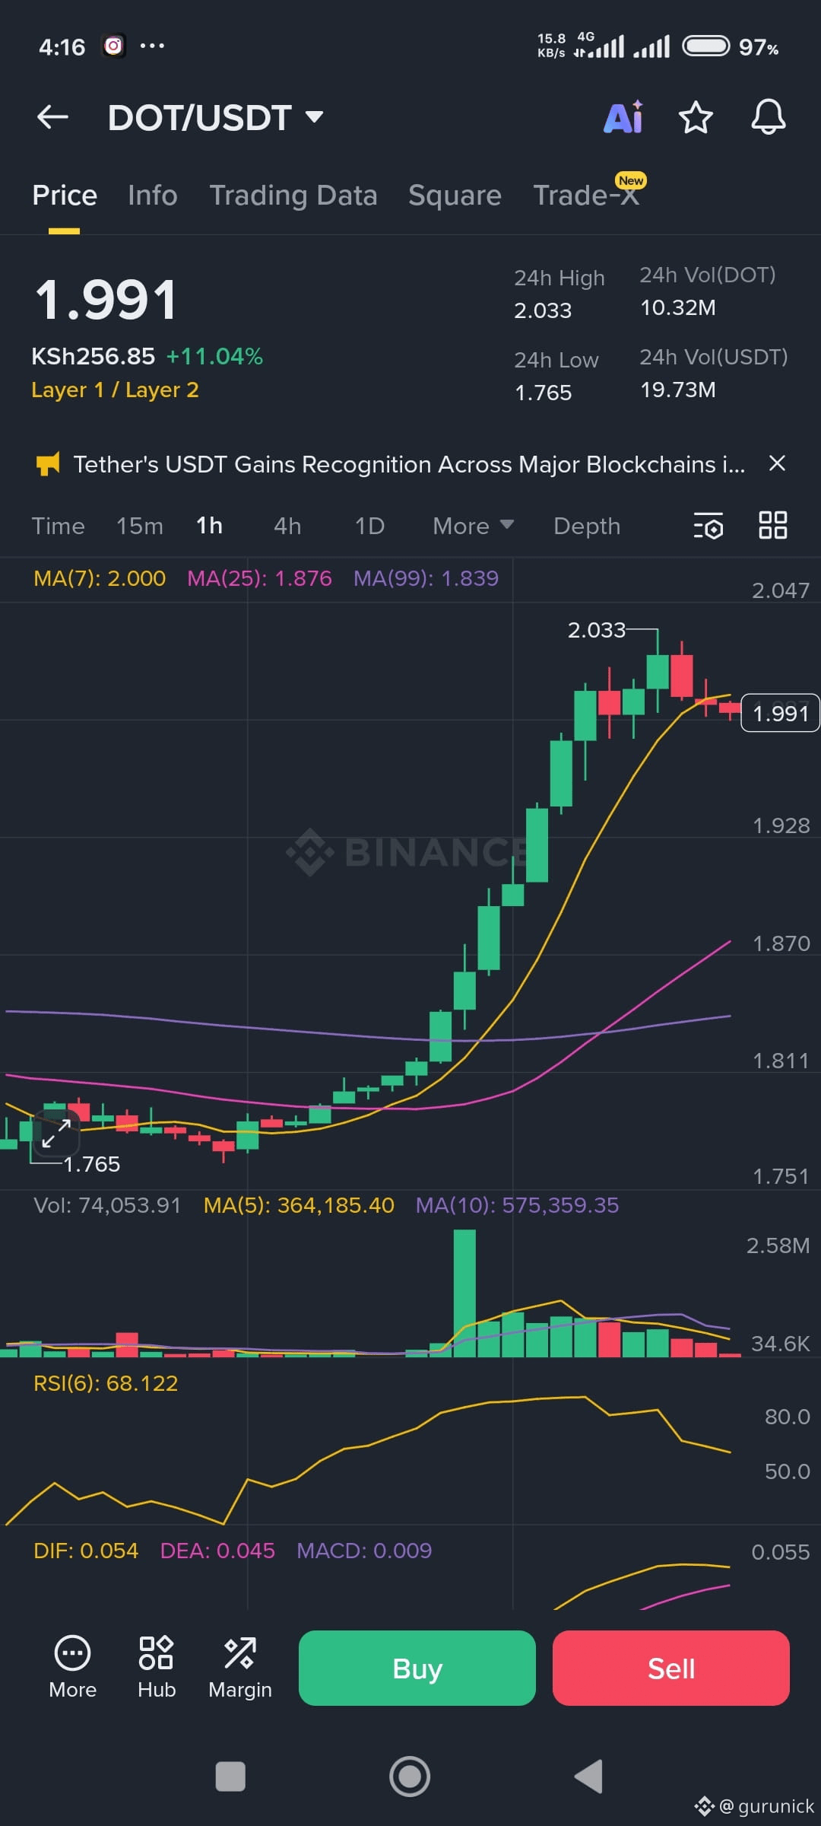821x1826 pixels.
Task: Open the More options button at bottom
Action: coord(73,1668)
